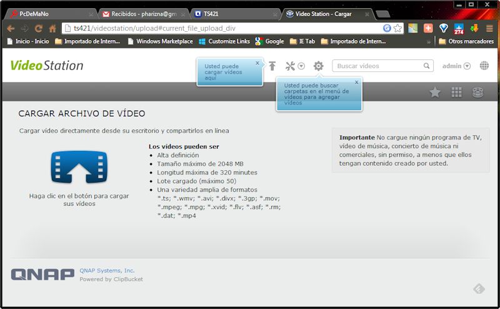Open the tools wrench icon
This screenshot has width=500, height=309.
[x=290, y=66]
